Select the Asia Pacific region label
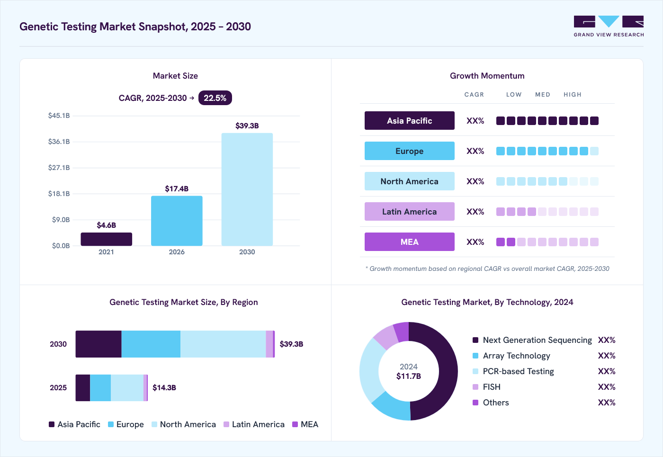This screenshot has width=663, height=457. click(410, 121)
